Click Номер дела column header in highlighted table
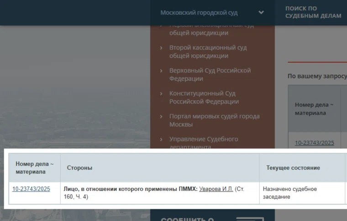 click(x=34, y=168)
